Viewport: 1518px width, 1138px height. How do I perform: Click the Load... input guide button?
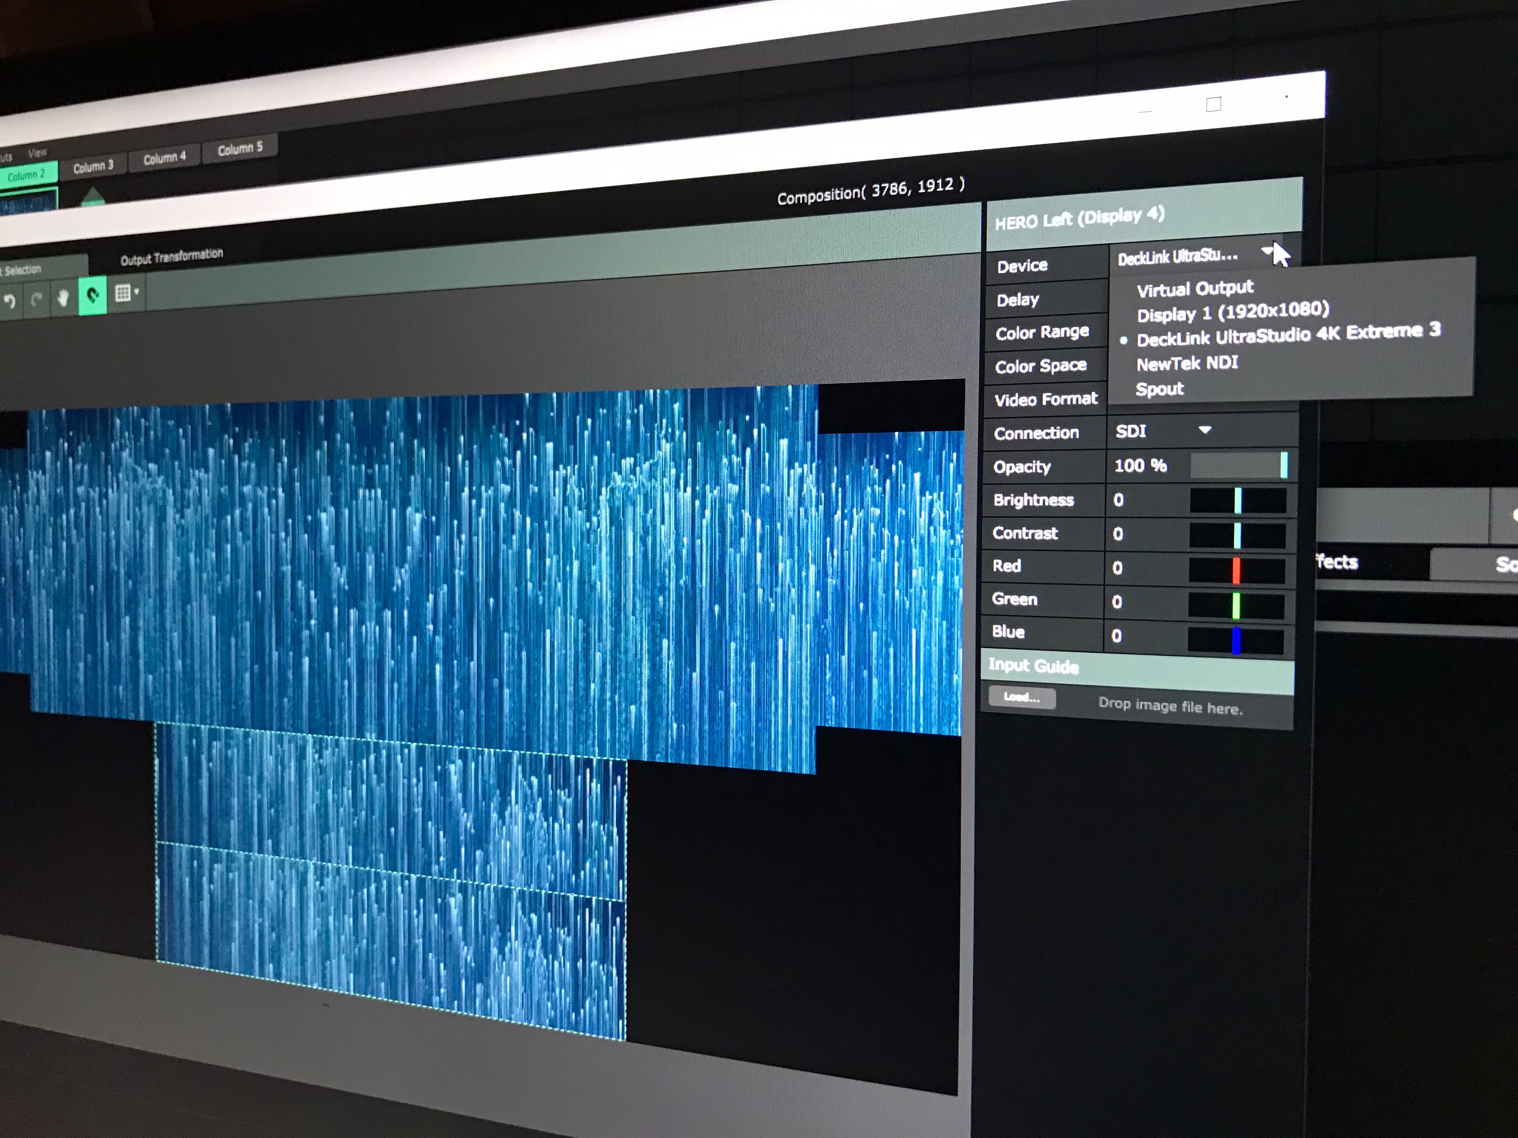tap(1021, 698)
